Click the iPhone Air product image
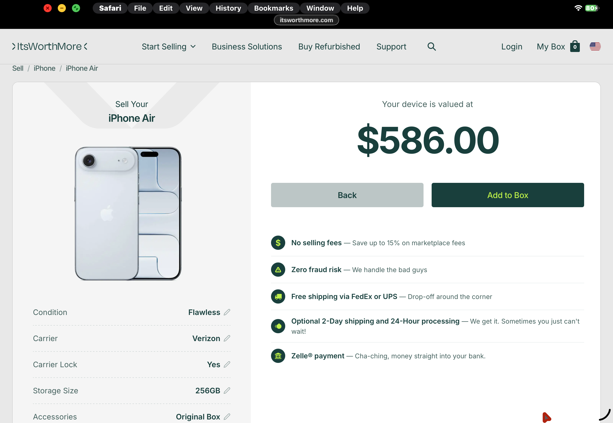 (128, 213)
